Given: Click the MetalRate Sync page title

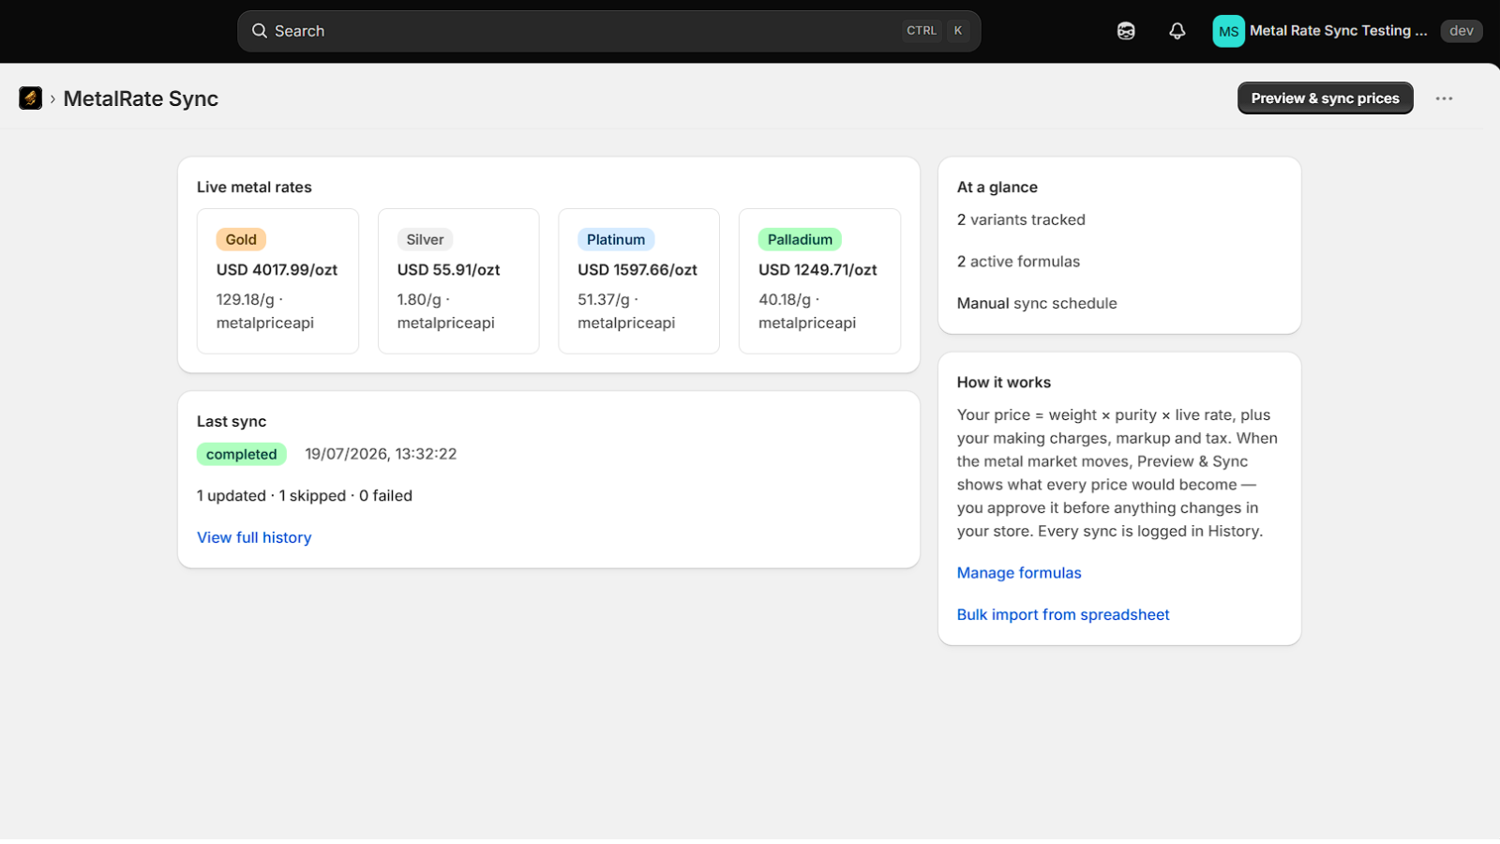Looking at the screenshot, I should (141, 98).
